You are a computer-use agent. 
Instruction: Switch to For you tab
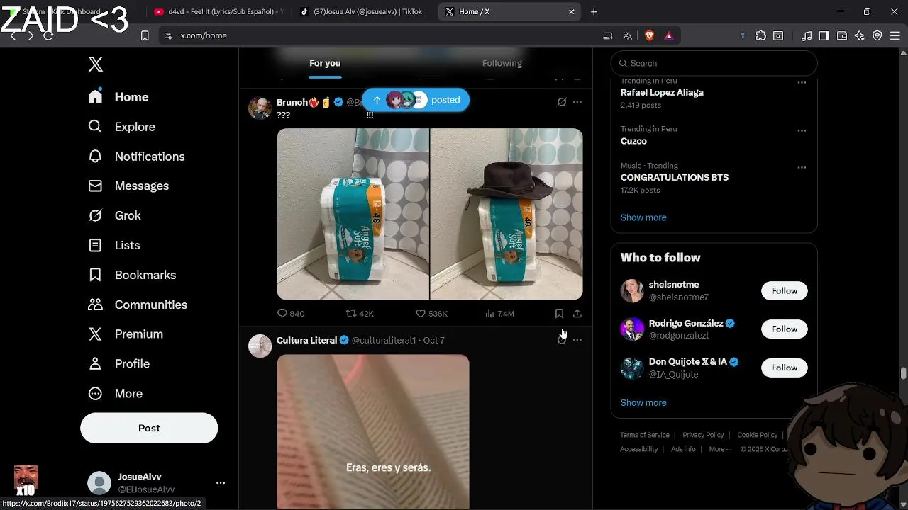[x=325, y=63]
